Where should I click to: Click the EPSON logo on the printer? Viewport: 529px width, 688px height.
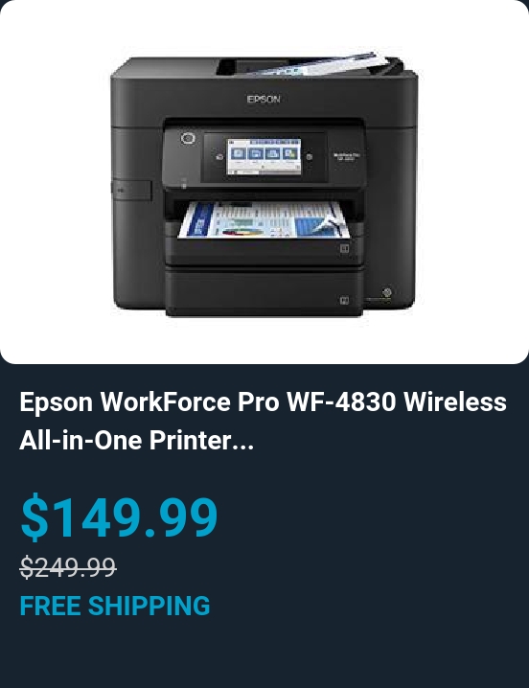[264, 99]
